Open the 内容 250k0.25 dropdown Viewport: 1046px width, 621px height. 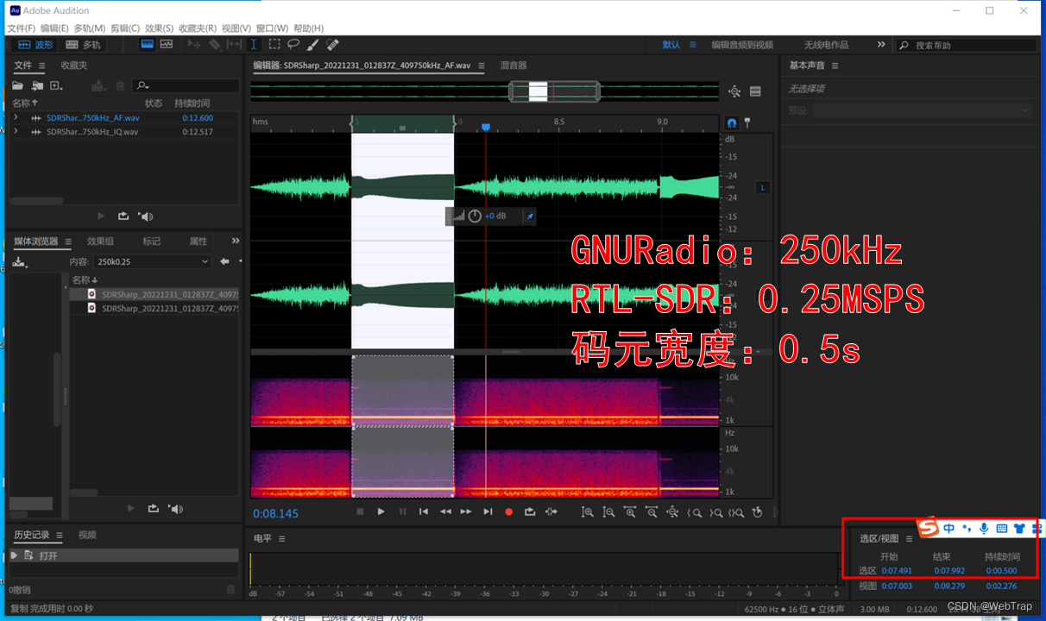point(154,261)
